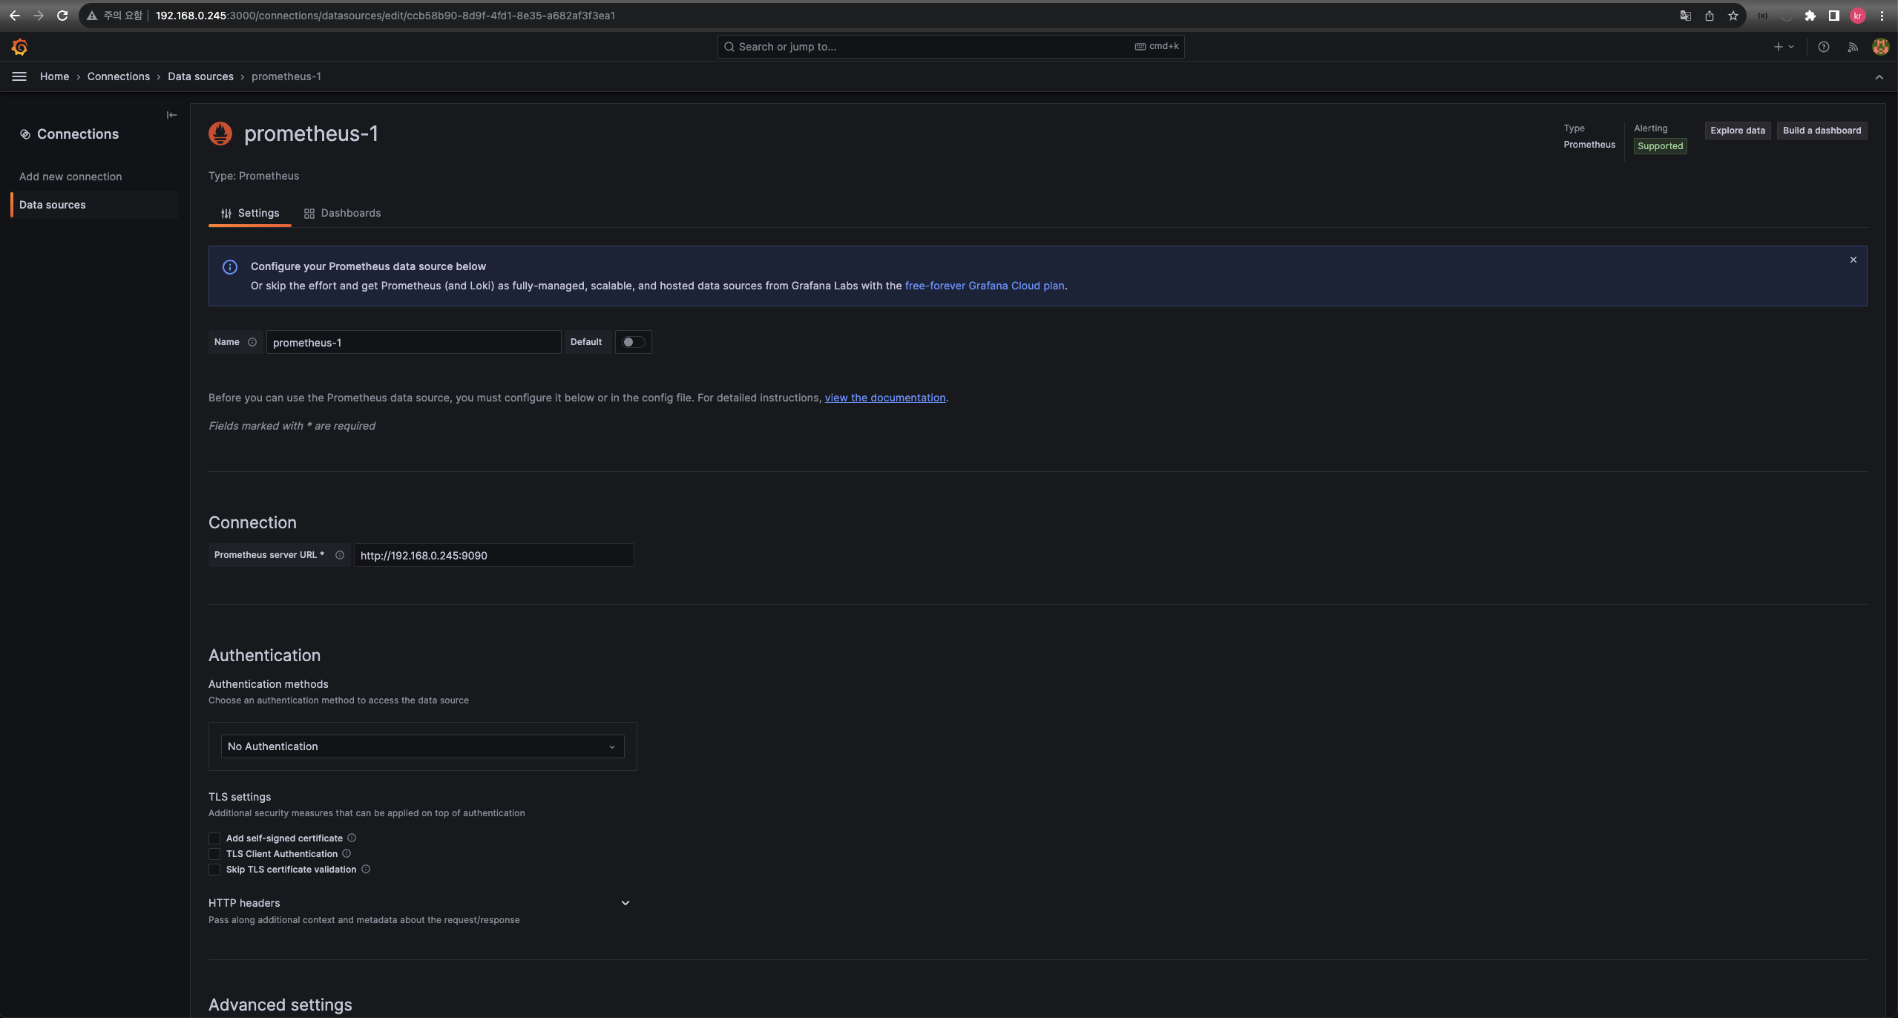Click the info tooltip next to Name
This screenshot has width=1898, height=1018.
click(253, 342)
